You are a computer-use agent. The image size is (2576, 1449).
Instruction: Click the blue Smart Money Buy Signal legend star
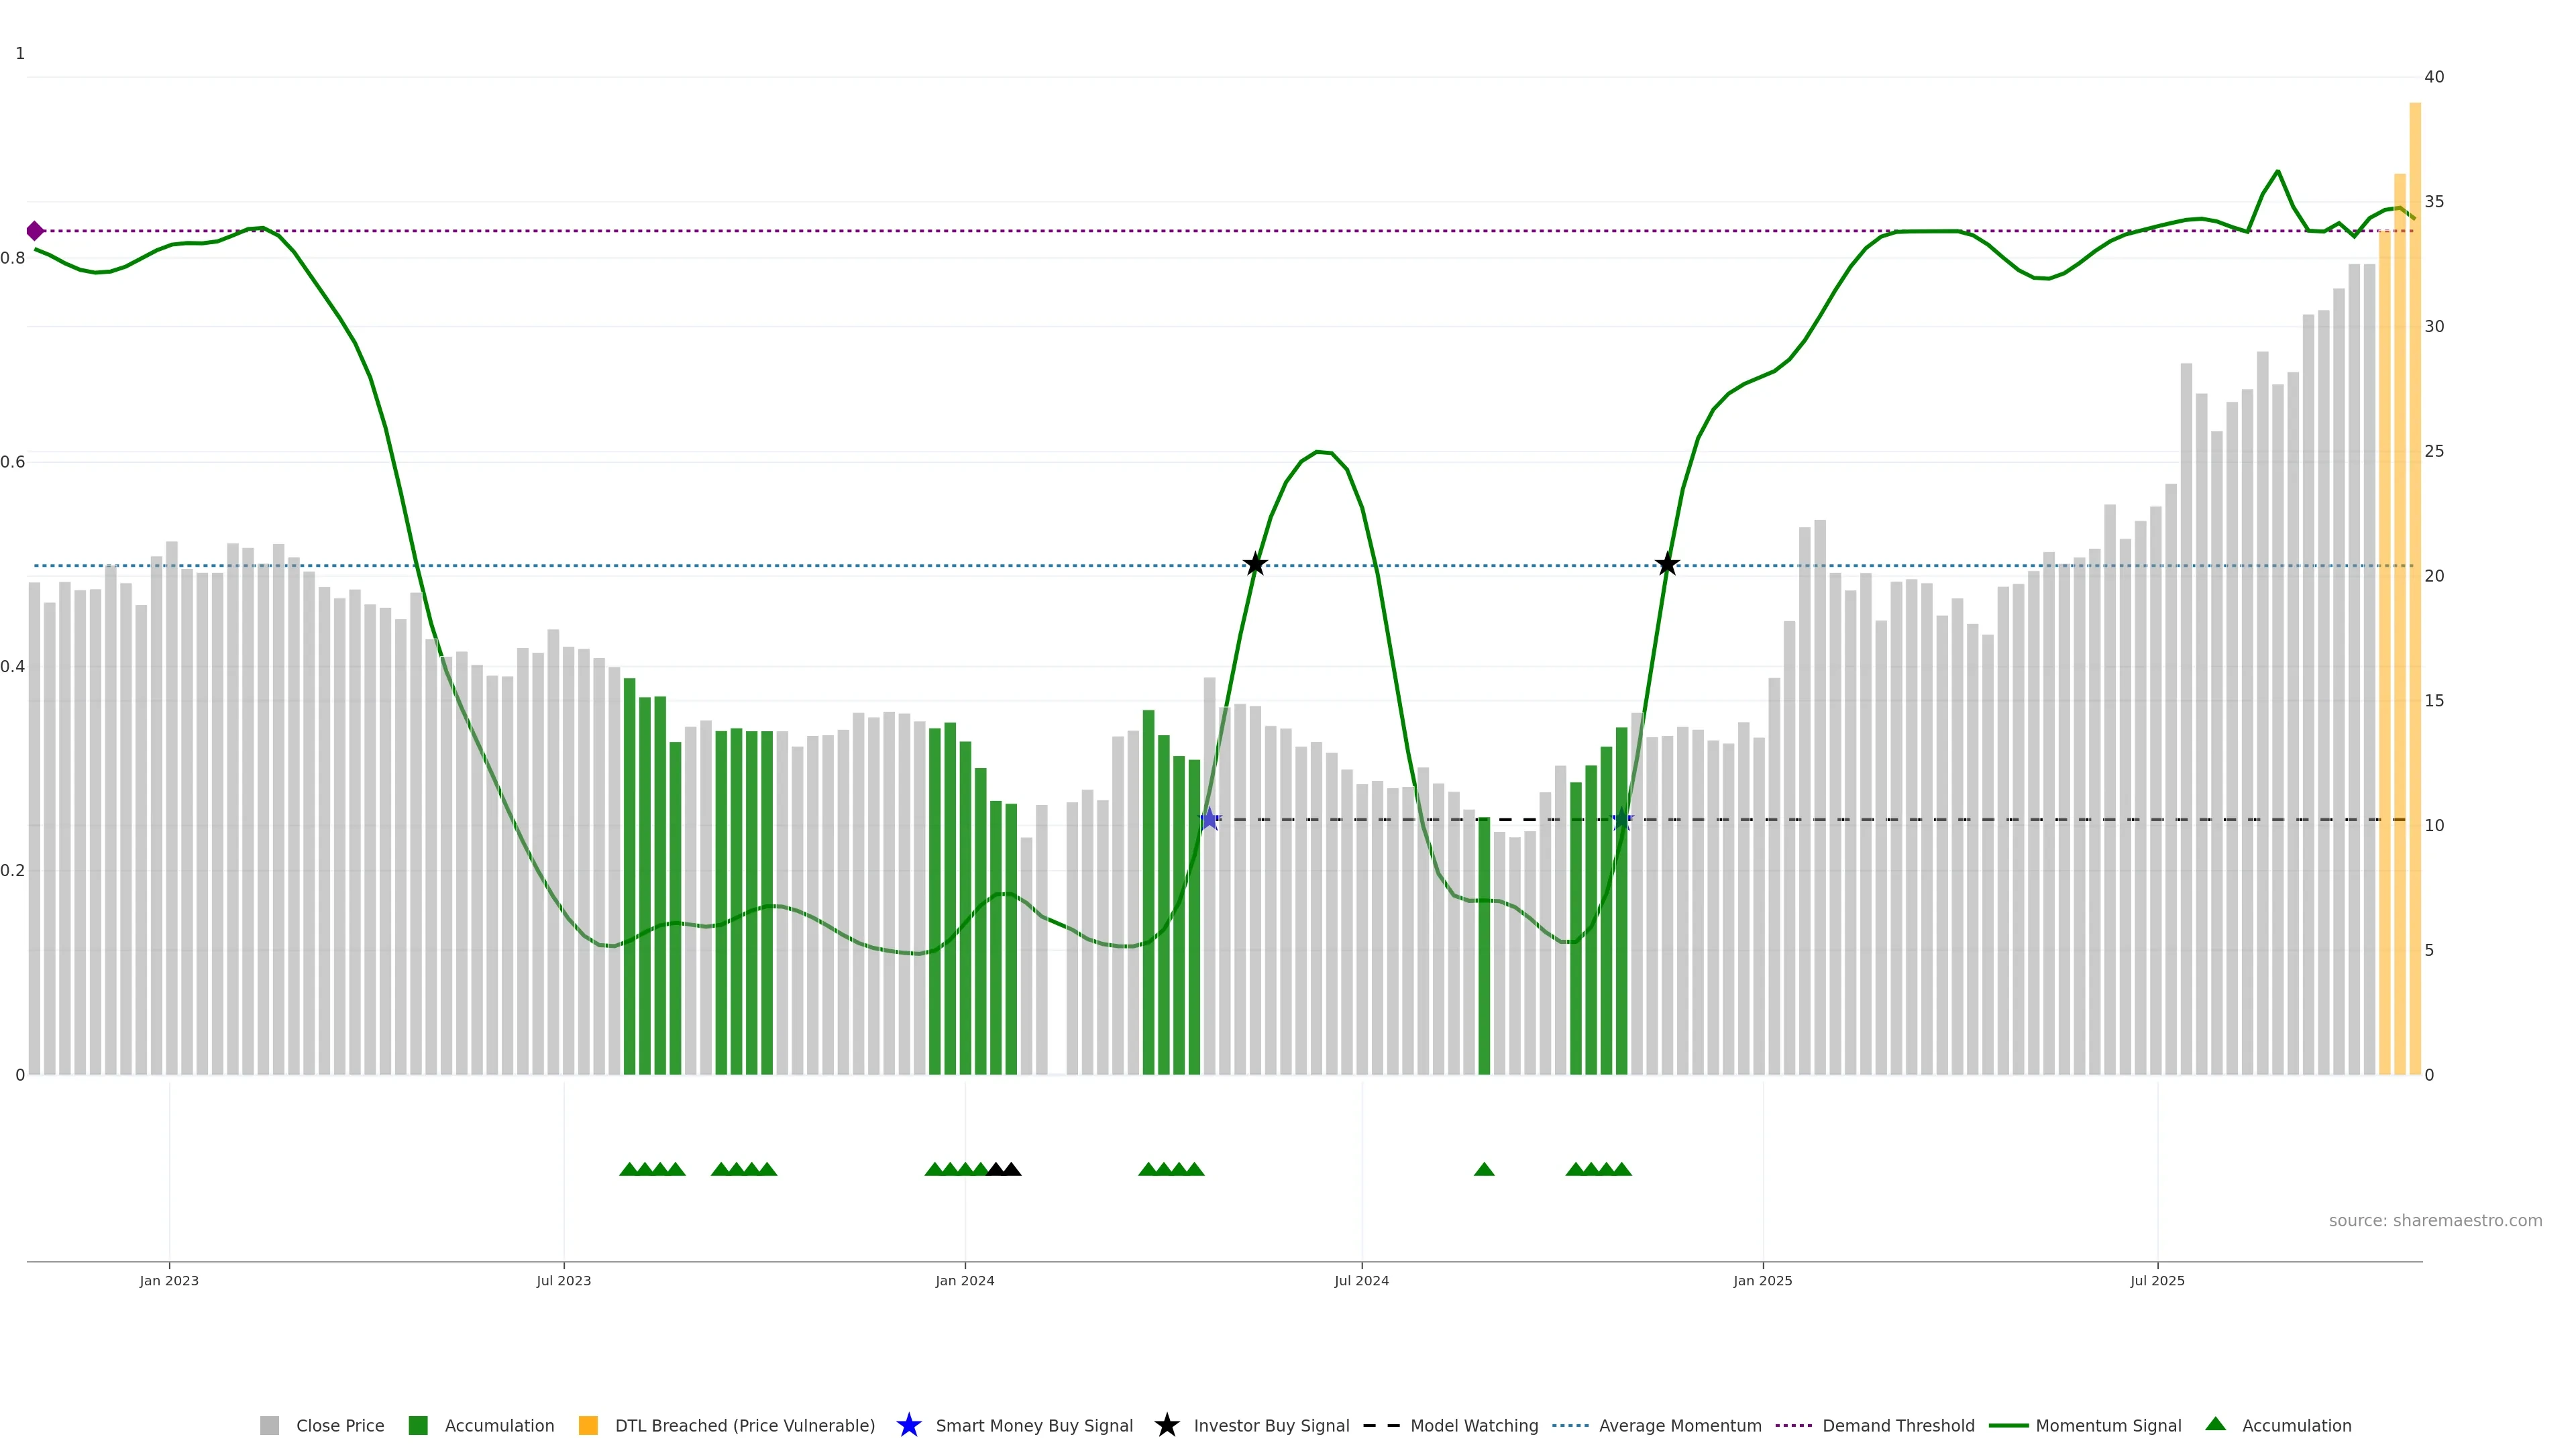point(908,1425)
